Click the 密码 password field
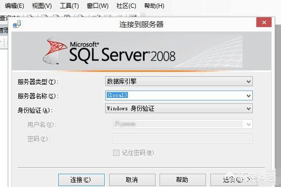Image resolution: width=281 pixels, height=187 pixels. [183, 139]
